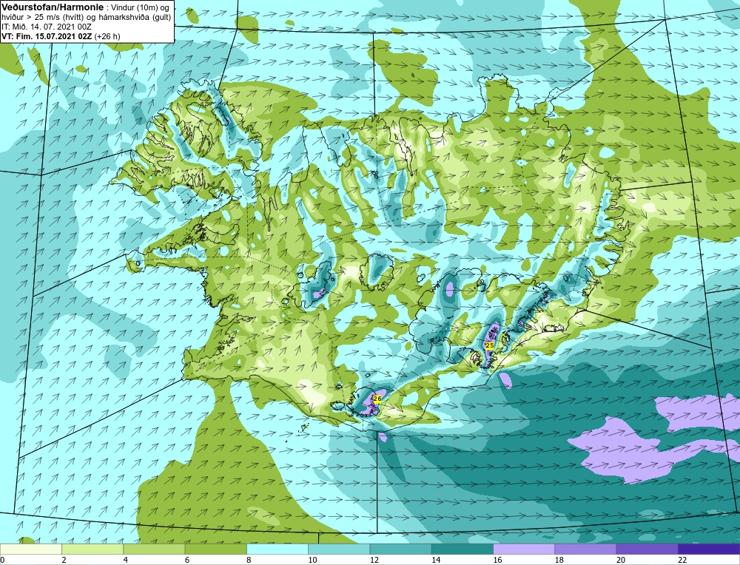The width and height of the screenshot is (740, 565).
Task: Click the yellow gust label 26
Action: (x=377, y=399)
